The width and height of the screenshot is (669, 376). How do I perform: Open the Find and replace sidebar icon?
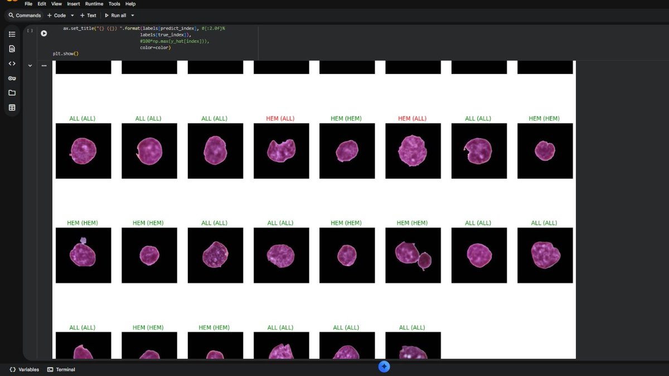click(12, 48)
